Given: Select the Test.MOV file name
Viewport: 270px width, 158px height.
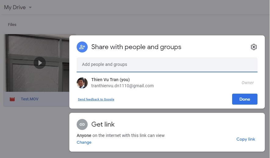Looking at the screenshot, I should click(30, 99).
